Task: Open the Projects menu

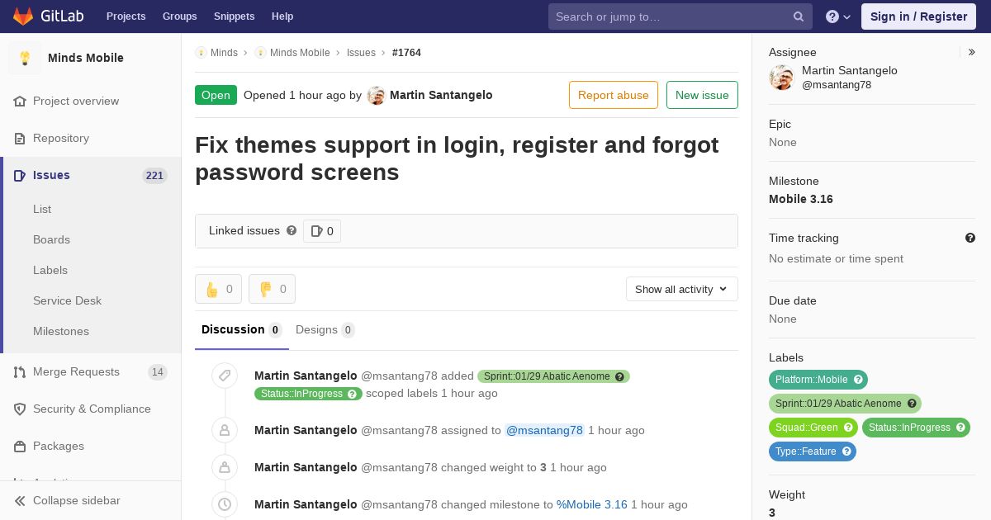Action: (x=126, y=17)
